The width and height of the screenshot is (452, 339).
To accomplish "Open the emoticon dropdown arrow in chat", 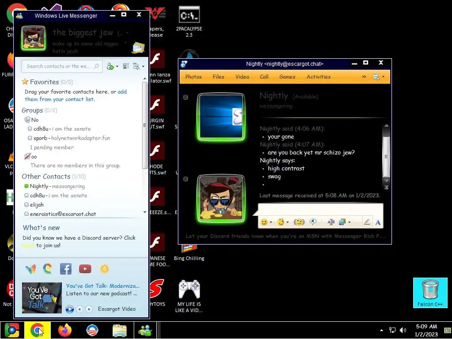I will 271,222.
